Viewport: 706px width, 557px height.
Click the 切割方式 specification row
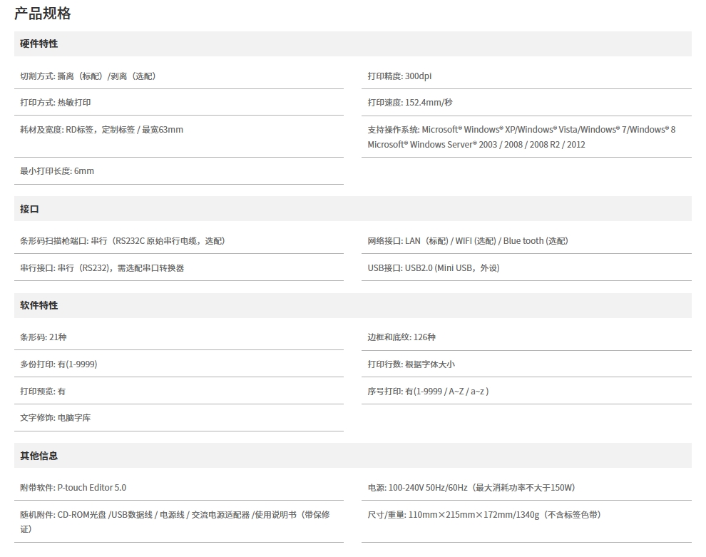click(x=88, y=76)
